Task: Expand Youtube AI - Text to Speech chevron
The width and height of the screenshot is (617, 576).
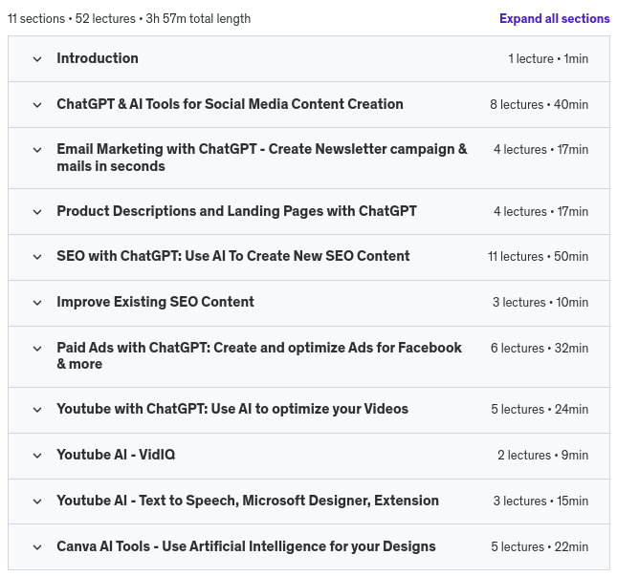Action: click(37, 501)
